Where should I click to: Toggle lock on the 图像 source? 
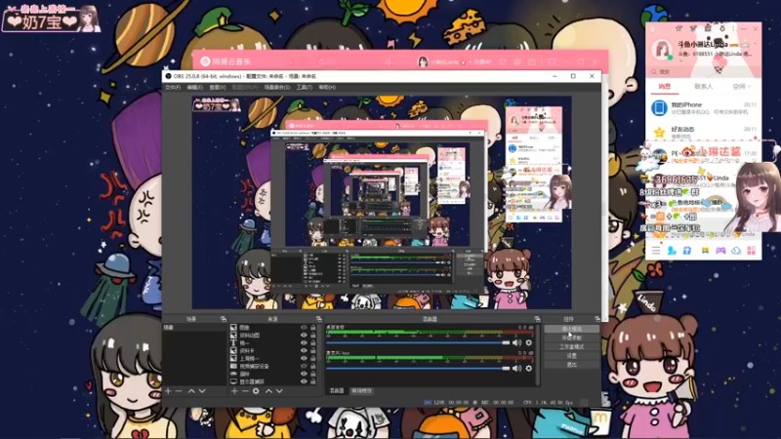tap(312, 328)
